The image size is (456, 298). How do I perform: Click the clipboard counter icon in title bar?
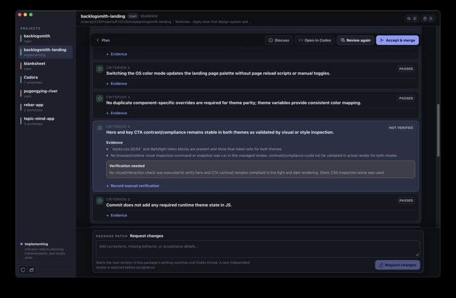[x=428, y=18]
